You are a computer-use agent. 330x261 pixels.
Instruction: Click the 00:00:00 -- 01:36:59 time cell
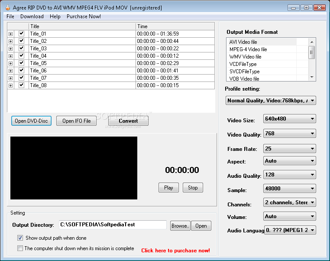pos(175,34)
